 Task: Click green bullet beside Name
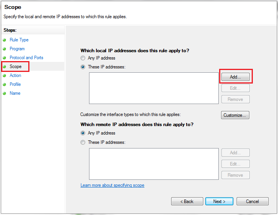tap(4, 93)
